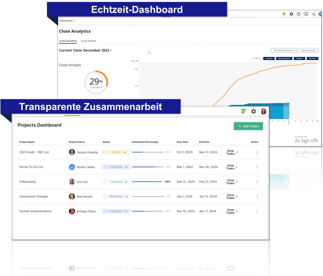Screen dimensions: 323x276
Task: Click the 0% completion bar for Operational Changes
Action: (x=148, y=197)
